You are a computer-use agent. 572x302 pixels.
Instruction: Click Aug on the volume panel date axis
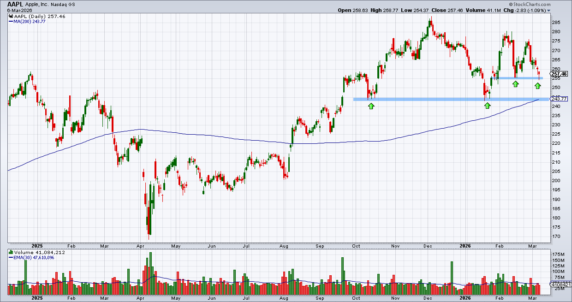pos(285,298)
